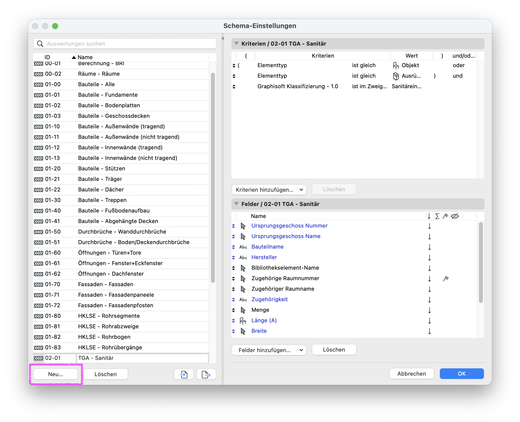520x422 pixels.
Task: Click the schema icon of row 02-01
Action: tap(38, 358)
